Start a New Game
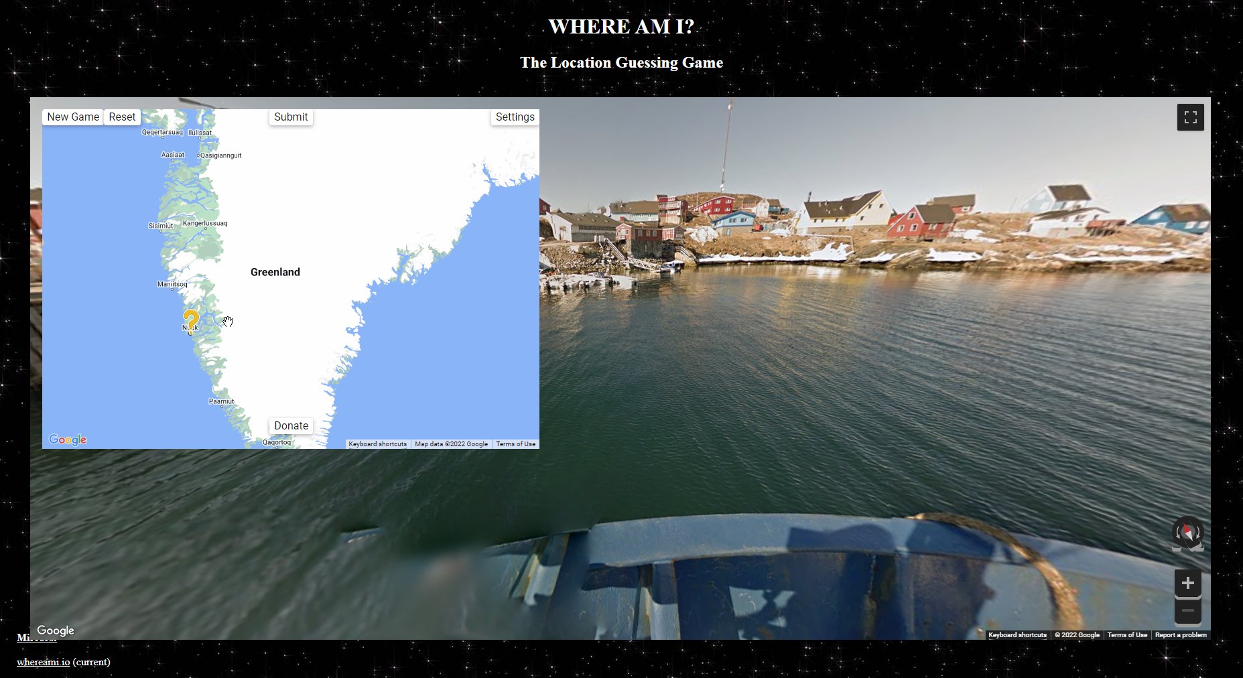 click(72, 117)
